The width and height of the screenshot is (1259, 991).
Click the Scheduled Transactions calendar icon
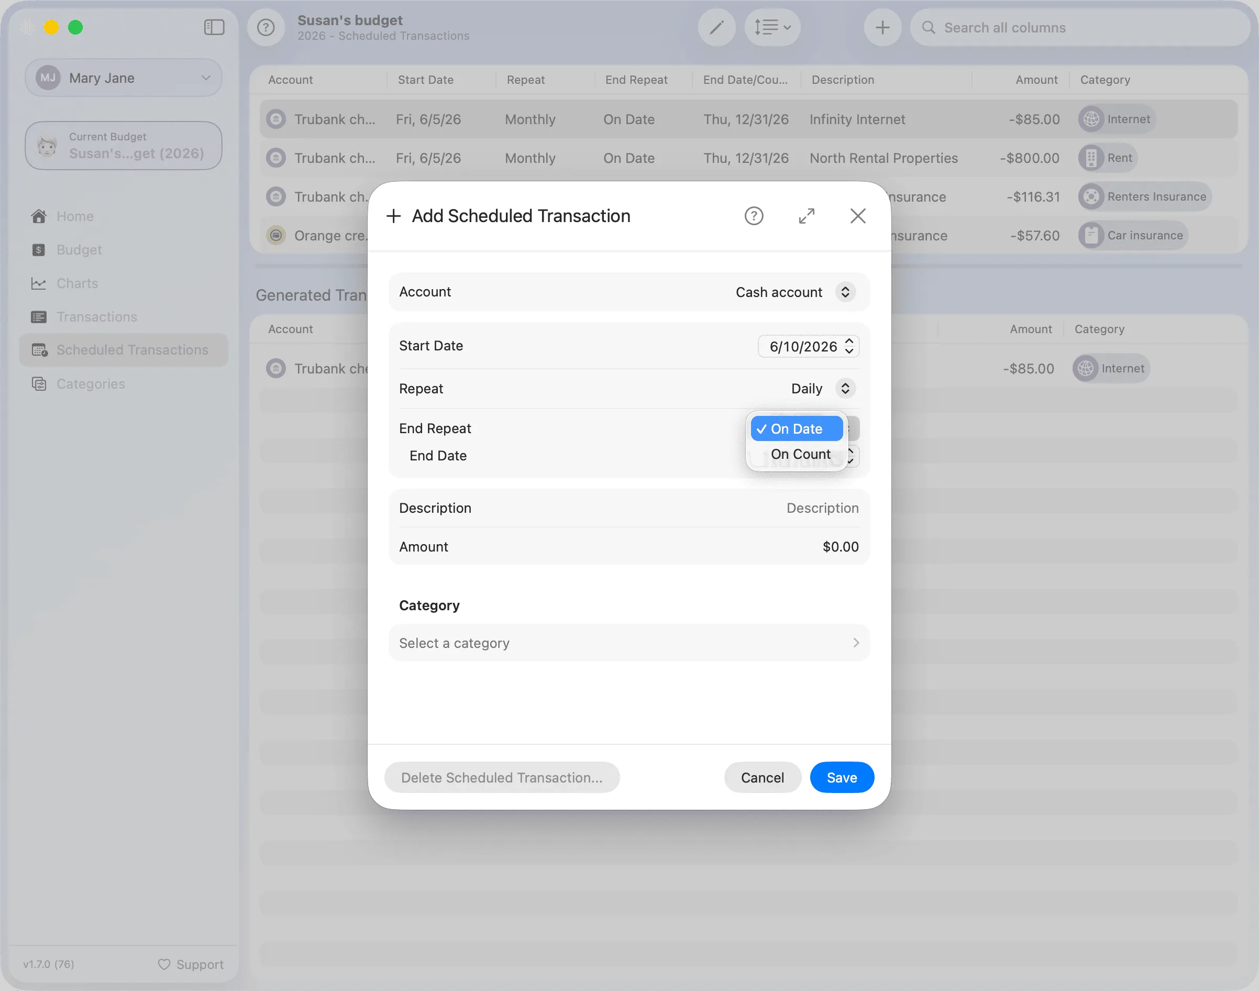39,350
